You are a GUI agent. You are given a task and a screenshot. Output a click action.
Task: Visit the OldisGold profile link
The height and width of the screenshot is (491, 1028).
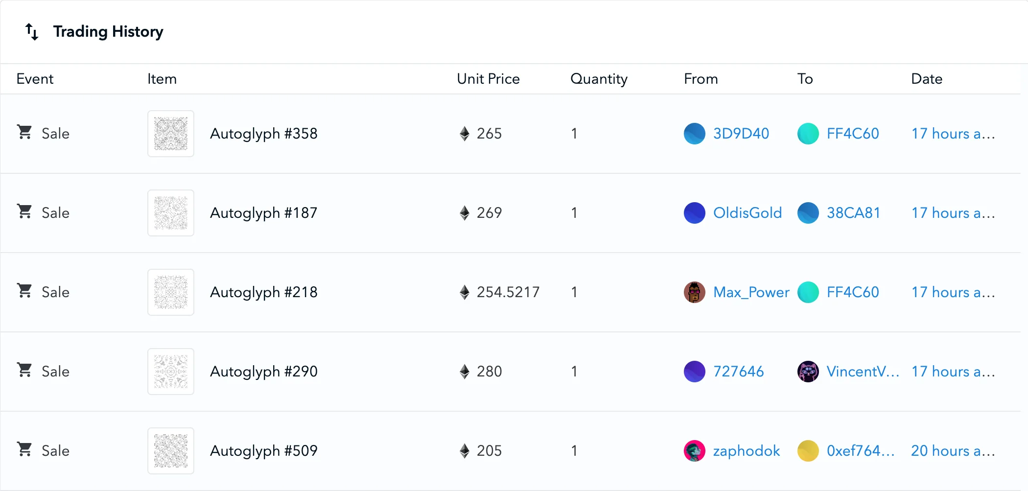pos(747,213)
